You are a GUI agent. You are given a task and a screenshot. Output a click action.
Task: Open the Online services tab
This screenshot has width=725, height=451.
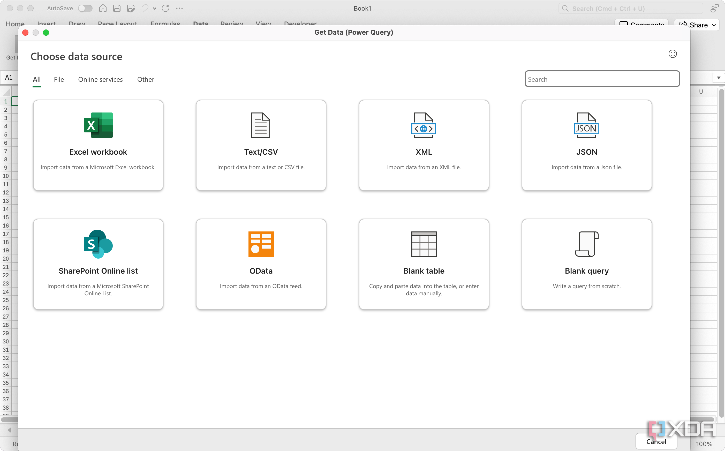point(101,79)
